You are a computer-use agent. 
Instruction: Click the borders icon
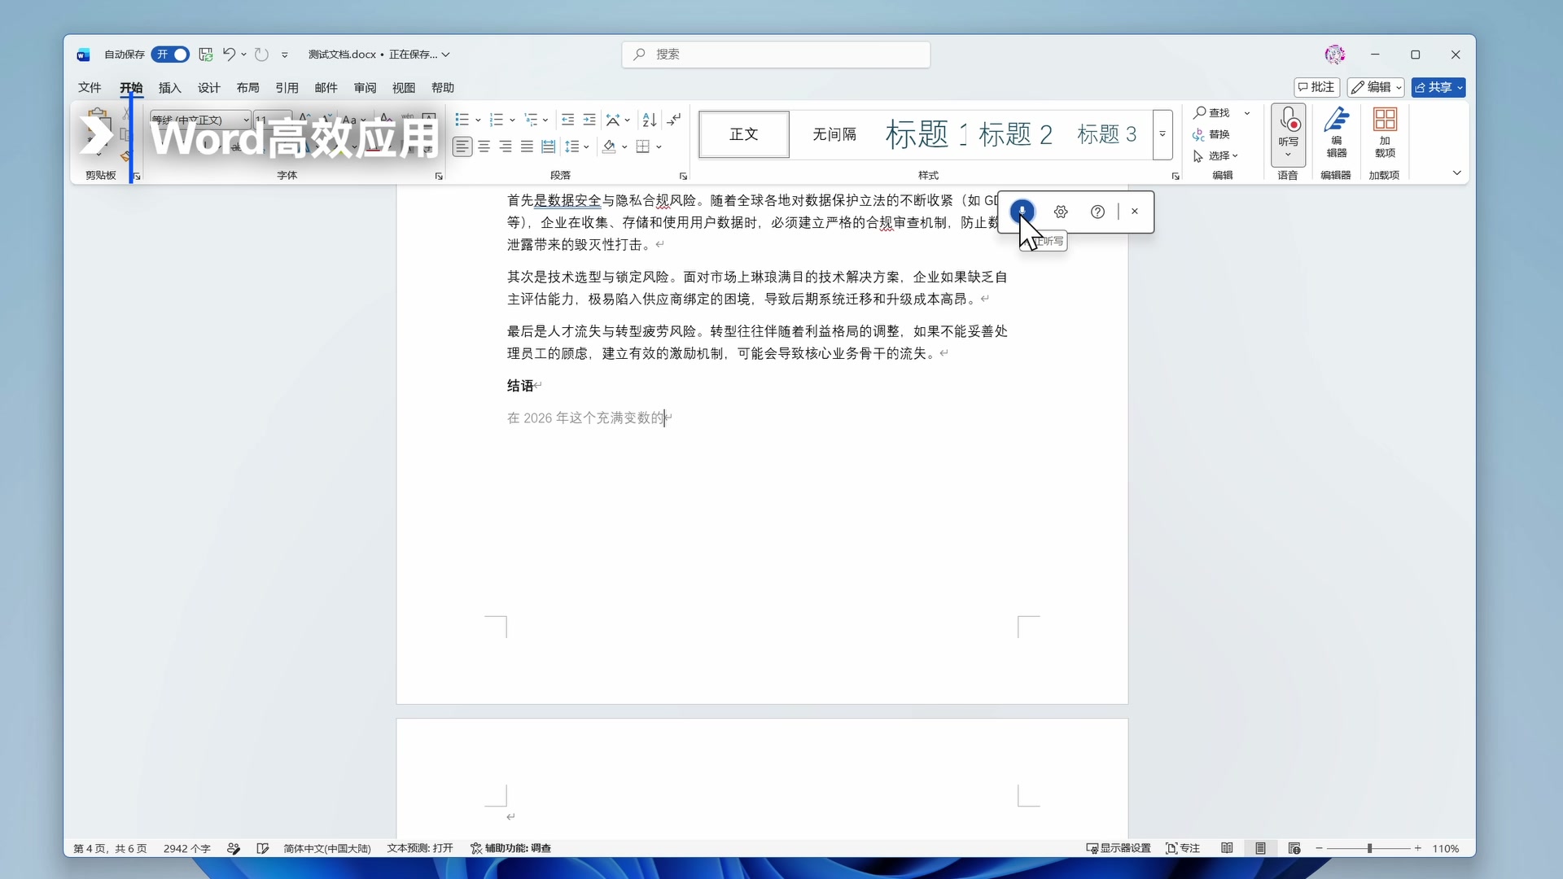point(643,146)
